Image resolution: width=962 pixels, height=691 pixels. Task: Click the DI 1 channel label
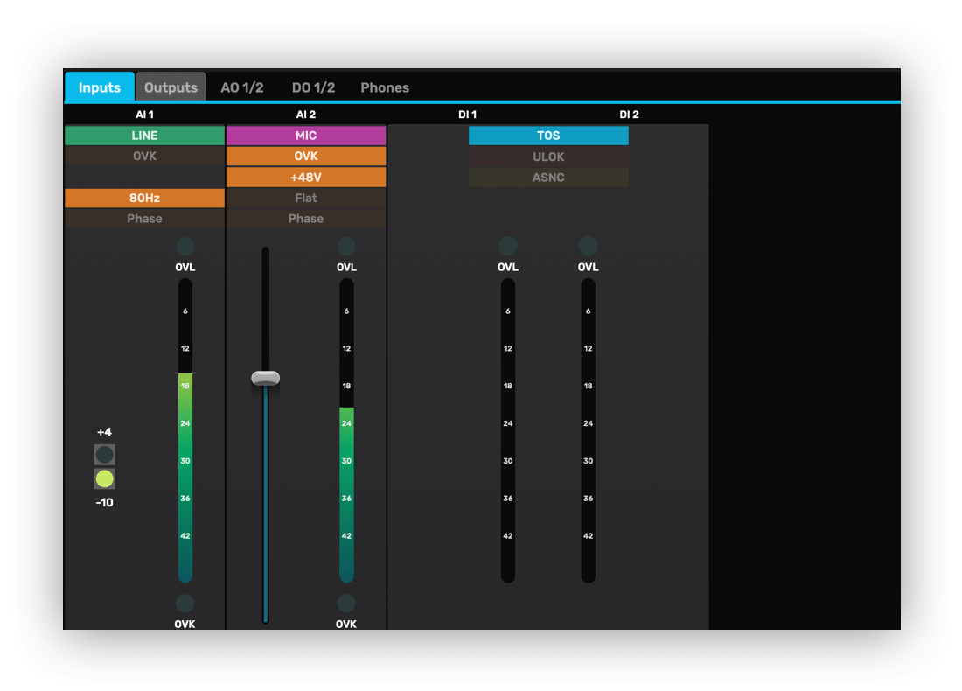(x=468, y=115)
